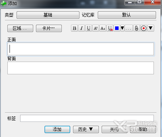Click the 卡片... cards button
Image resolution: width=162 pixels, height=137 pixels.
point(49,28)
